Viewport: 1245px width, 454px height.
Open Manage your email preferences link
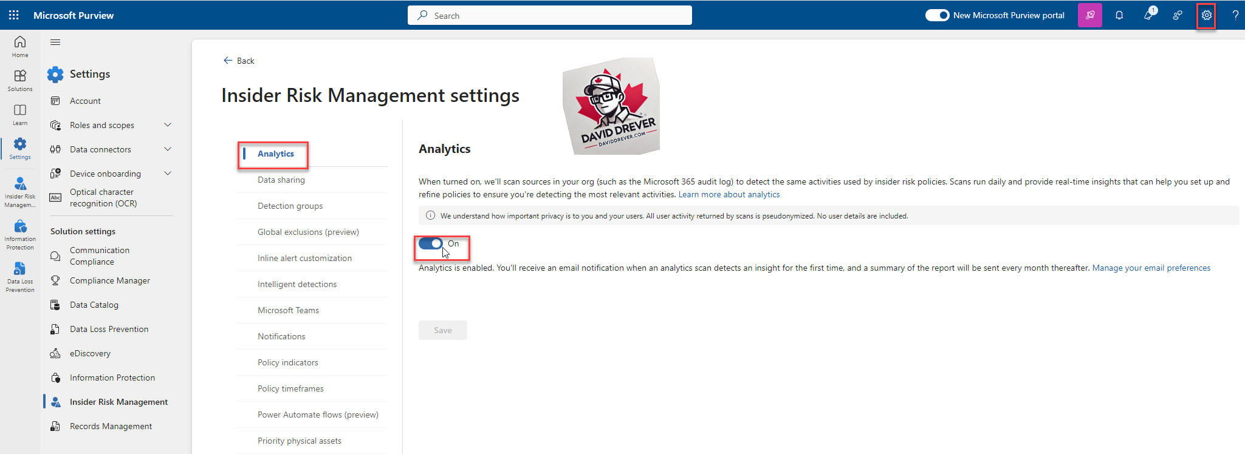click(1151, 268)
